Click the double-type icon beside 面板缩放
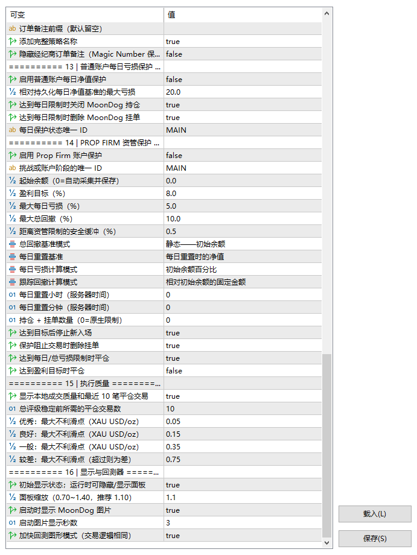This screenshot has height=555, width=417. click(x=13, y=498)
